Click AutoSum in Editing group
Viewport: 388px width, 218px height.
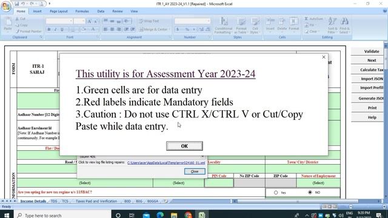(x=314, y=19)
